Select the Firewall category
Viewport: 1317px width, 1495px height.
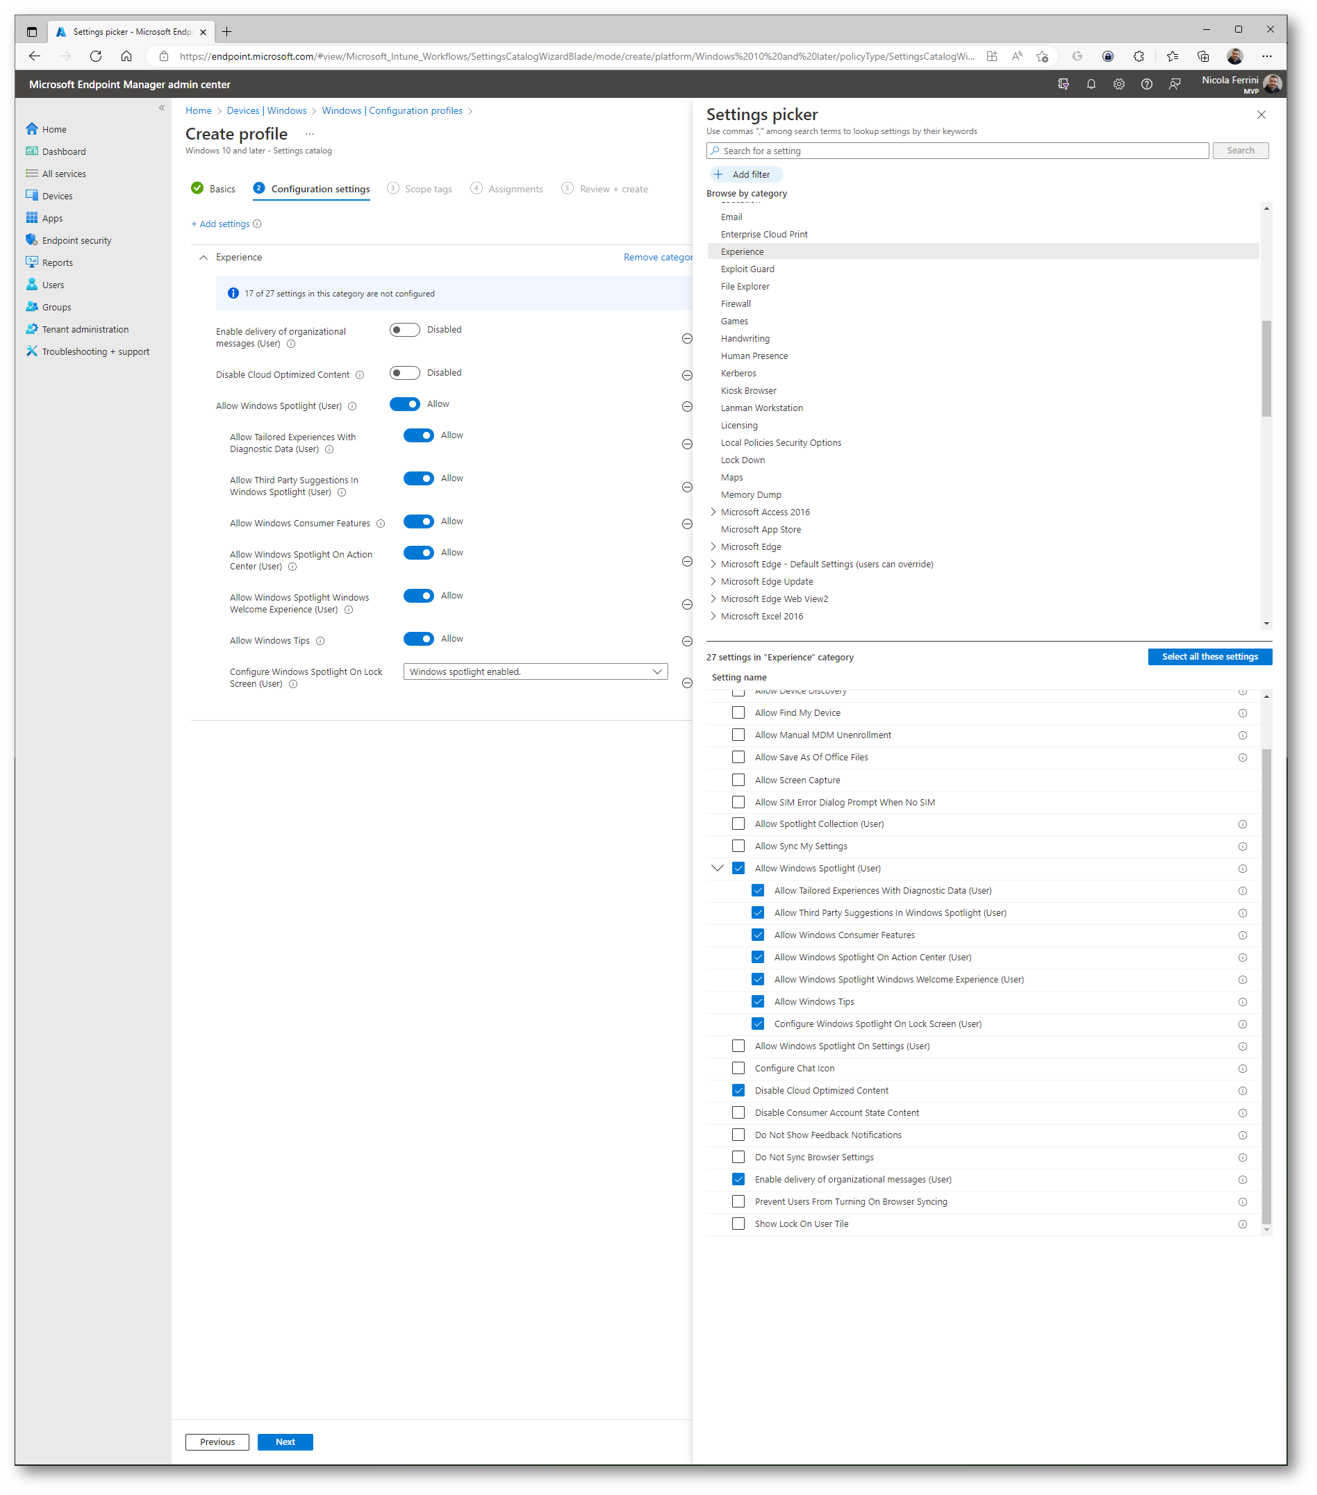click(736, 303)
